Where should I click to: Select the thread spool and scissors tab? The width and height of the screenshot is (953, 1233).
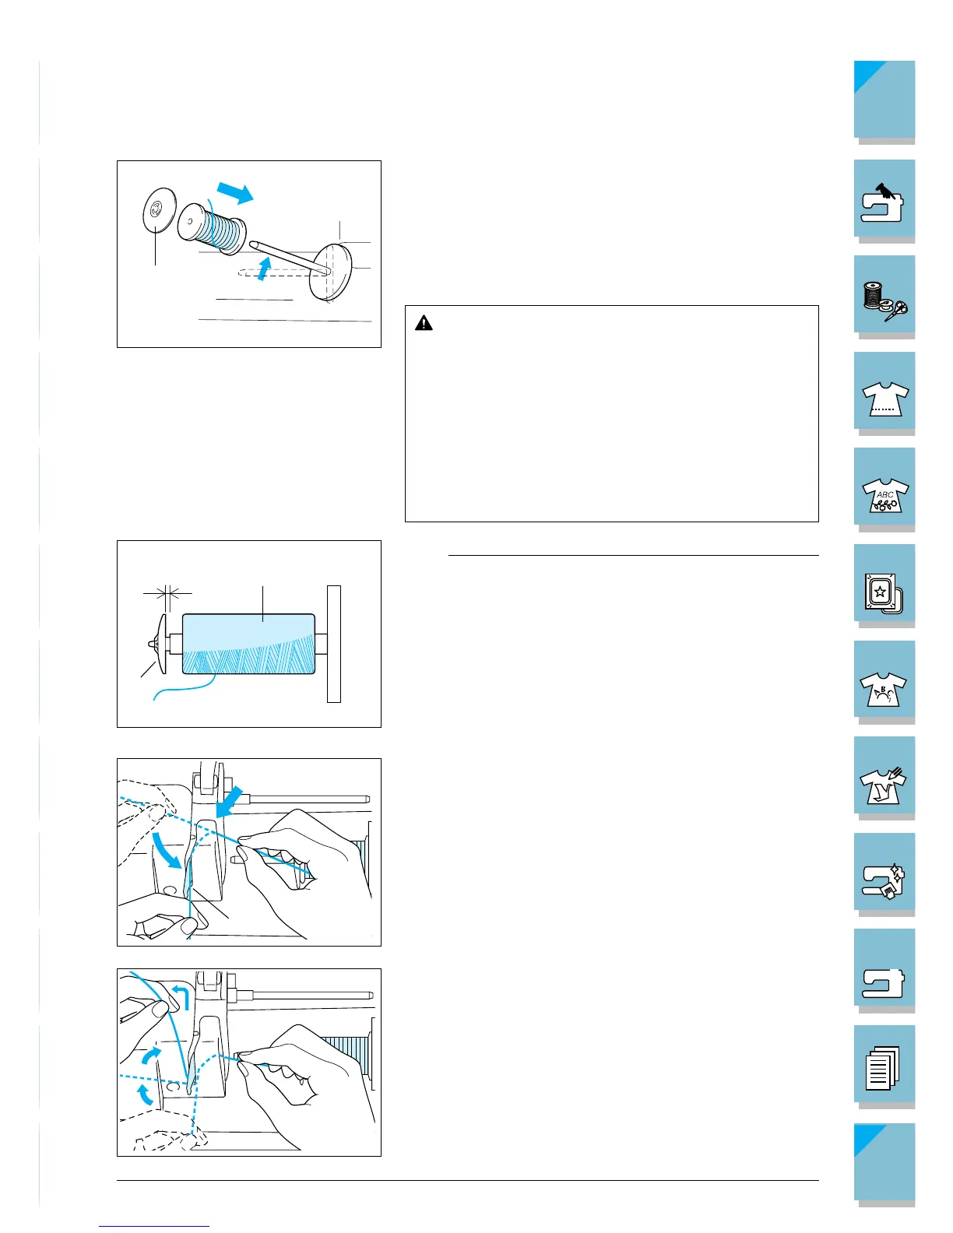point(884,297)
